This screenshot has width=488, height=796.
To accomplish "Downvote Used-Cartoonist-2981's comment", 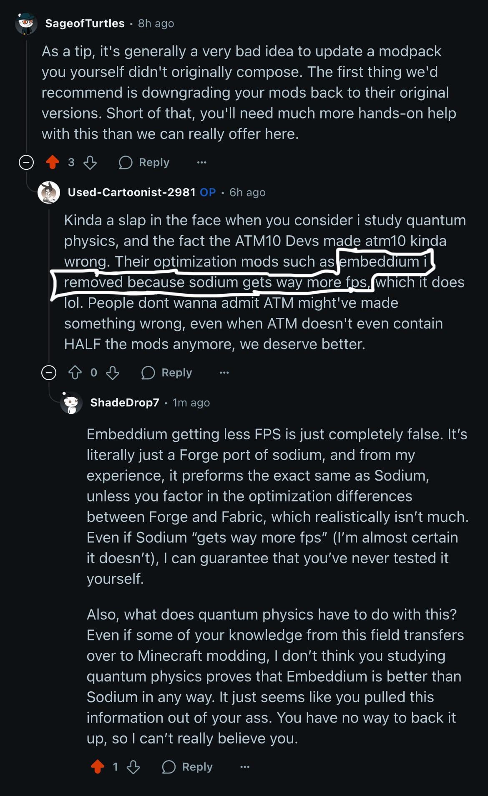I will pos(113,373).
